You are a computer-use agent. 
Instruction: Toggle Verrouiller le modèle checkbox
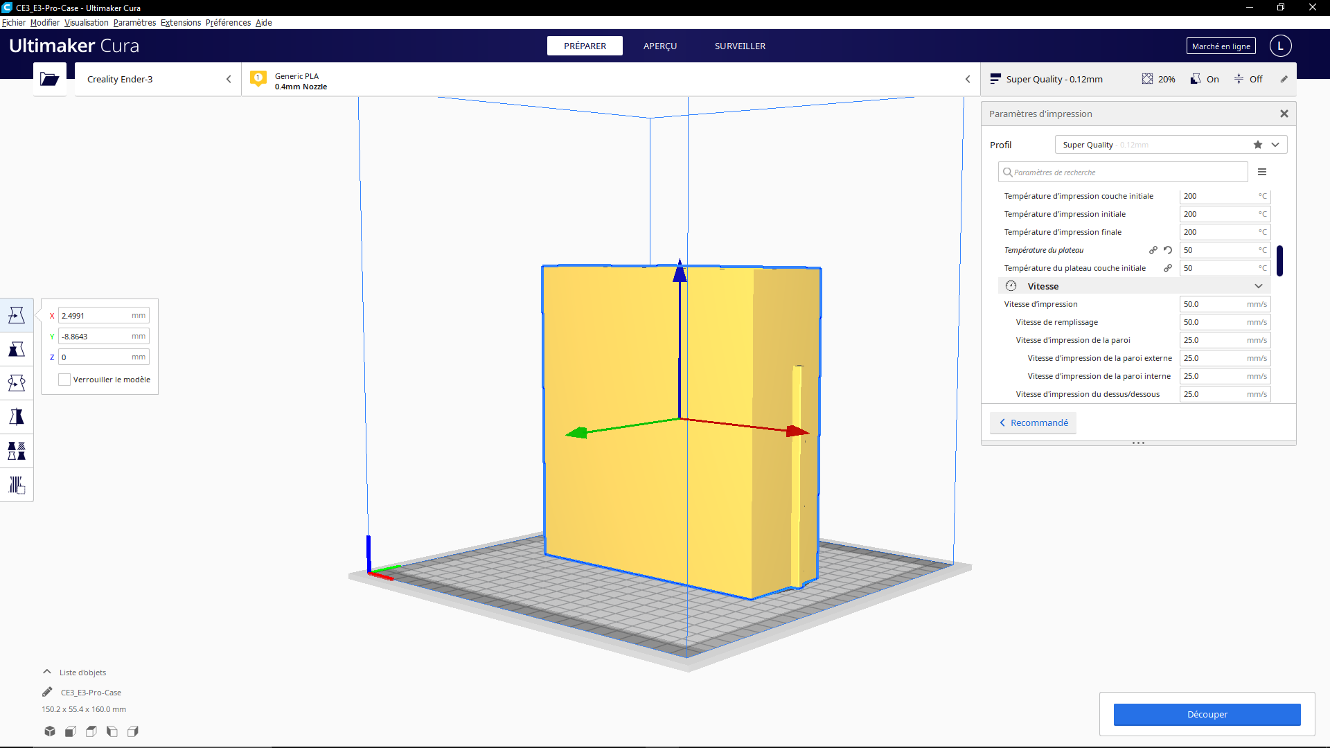click(64, 380)
